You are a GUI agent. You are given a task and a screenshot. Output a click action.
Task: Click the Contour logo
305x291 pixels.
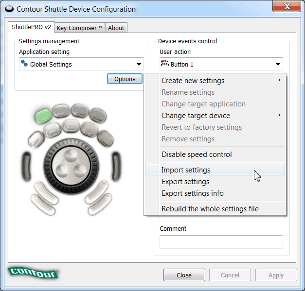pos(33,273)
